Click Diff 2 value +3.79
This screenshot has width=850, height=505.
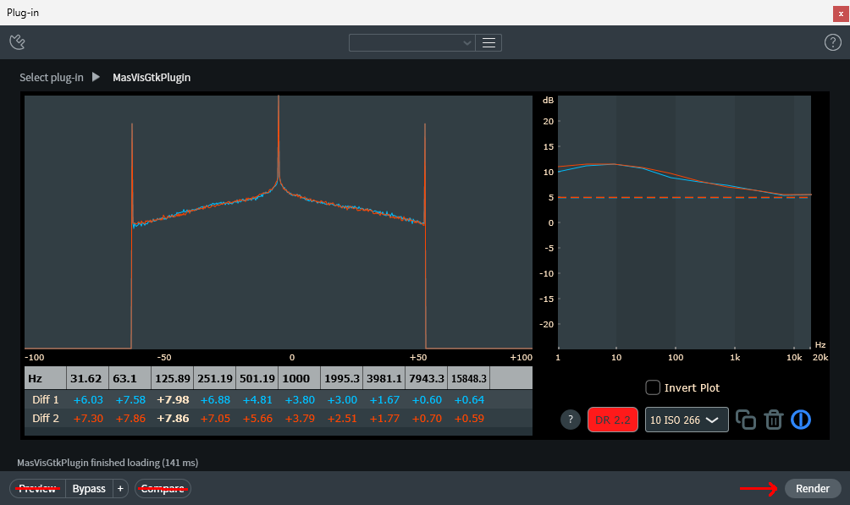click(x=300, y=419)
